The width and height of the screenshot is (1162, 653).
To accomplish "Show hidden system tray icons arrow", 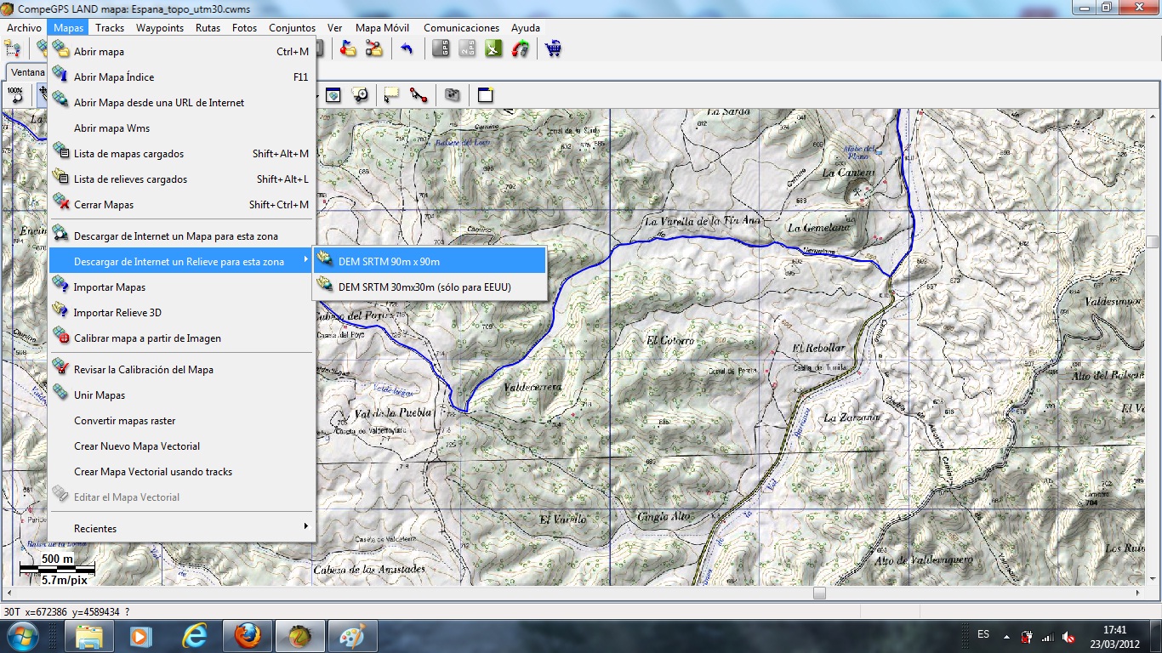I will point(1006,635).
